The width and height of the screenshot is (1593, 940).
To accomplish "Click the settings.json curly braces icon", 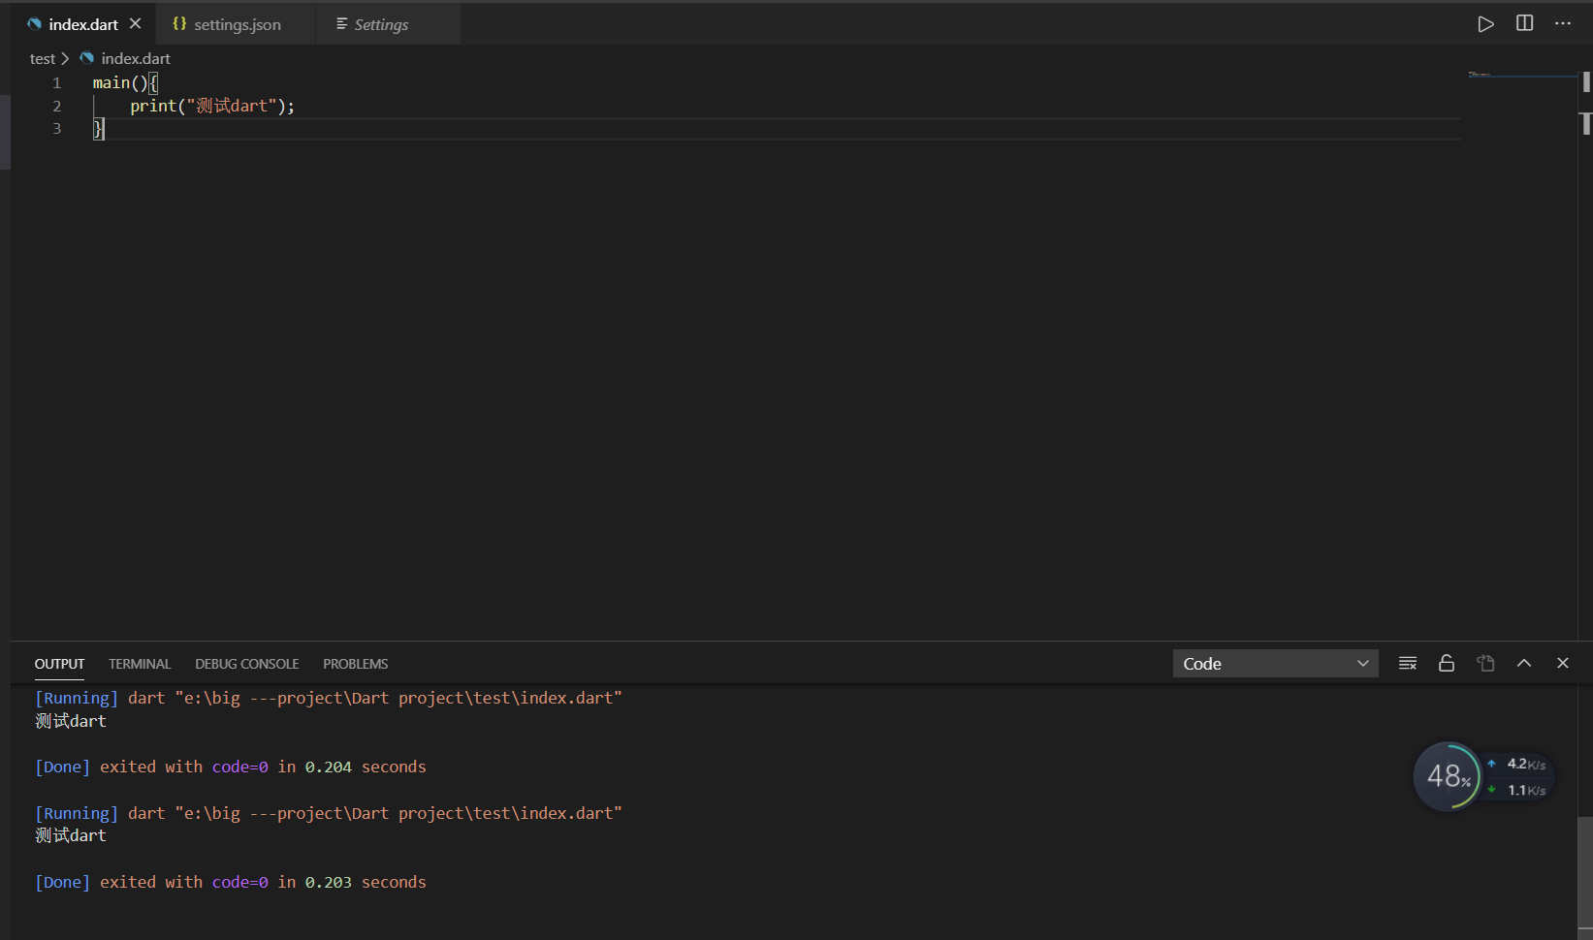I will (178, 23).
